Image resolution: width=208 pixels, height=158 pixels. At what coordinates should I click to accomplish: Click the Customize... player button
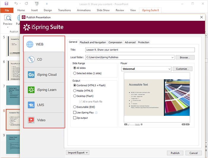click(x=182, y=69)
